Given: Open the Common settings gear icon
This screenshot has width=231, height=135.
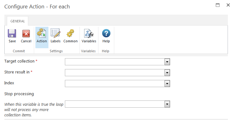Looking at the screenshot, I should (x=70, y=34).
